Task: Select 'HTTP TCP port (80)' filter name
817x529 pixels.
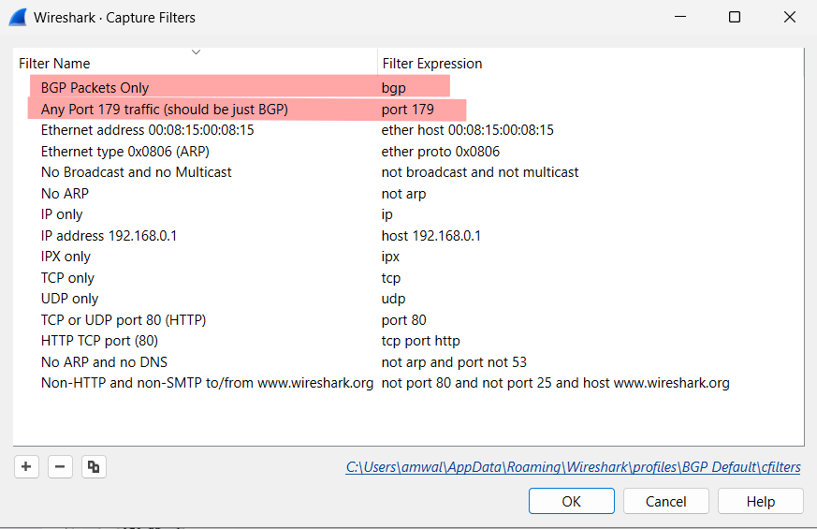Action: click(99, 341)
